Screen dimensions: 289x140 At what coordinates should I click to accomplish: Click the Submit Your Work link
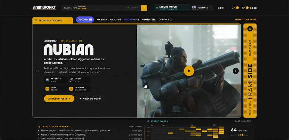[246, 20]
